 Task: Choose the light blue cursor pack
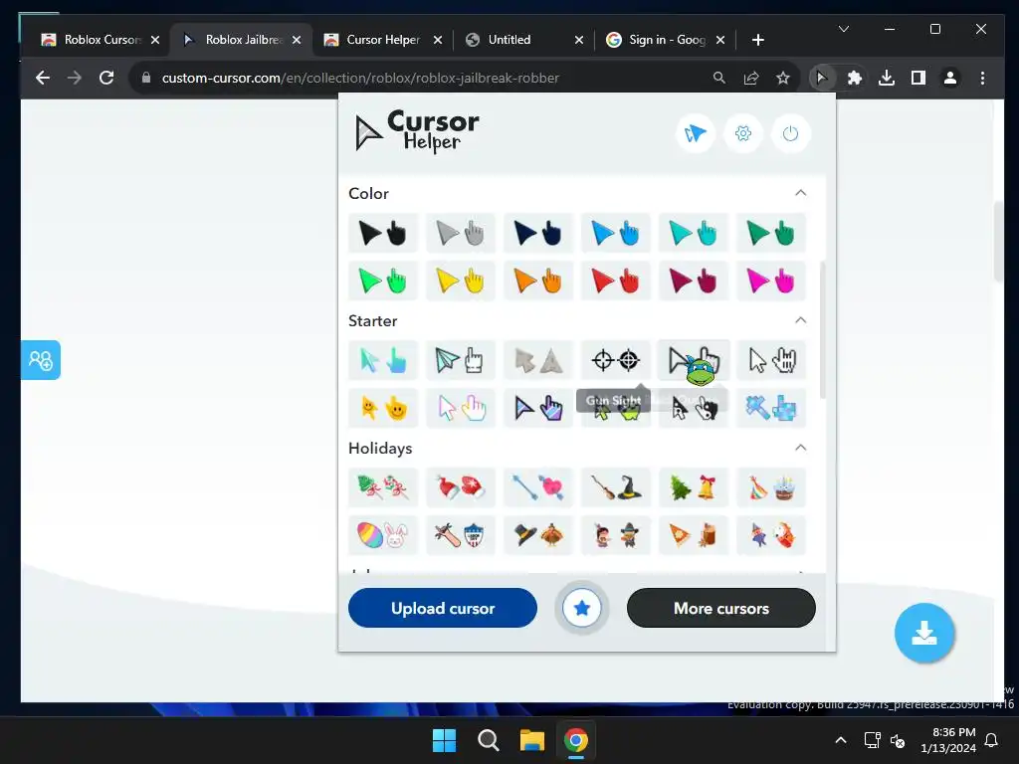(x=615, y=233)
